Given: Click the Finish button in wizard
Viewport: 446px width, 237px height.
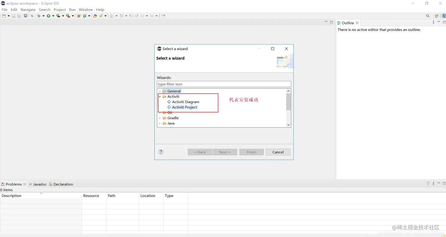Looking at the screenshot, I should click(x=252, y=152).
